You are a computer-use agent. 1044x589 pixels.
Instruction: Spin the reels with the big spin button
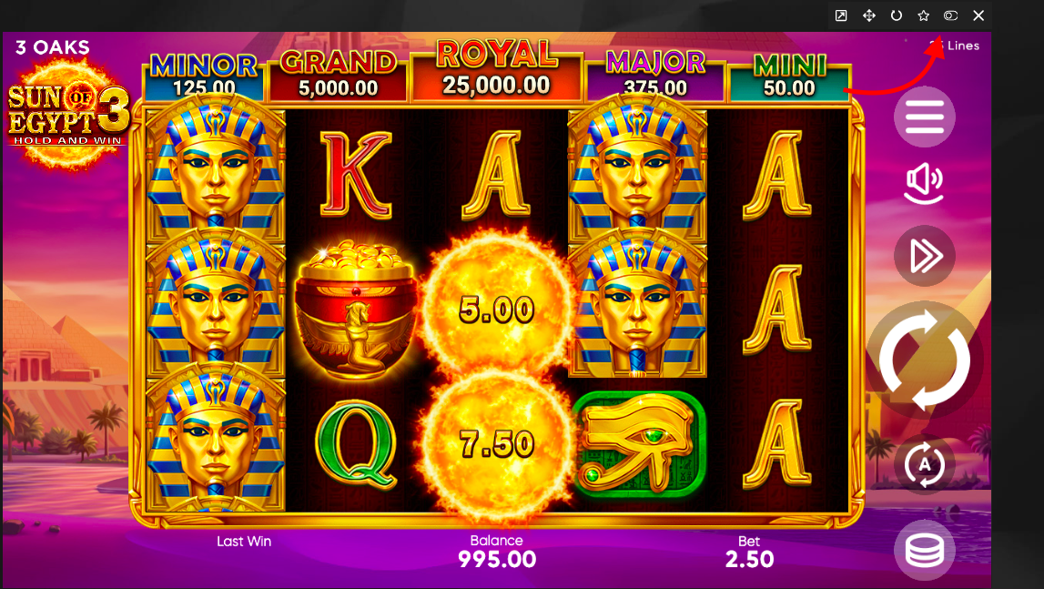point(924,360)
